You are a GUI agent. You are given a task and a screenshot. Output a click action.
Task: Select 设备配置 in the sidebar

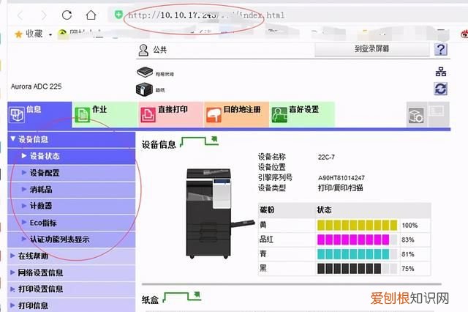(72, 173)
